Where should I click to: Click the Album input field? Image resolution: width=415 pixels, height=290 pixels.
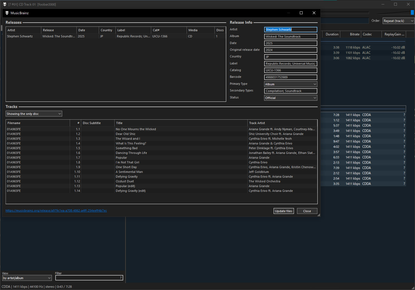coord(291,37)
